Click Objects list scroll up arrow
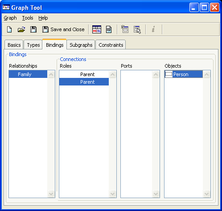 (206, 74)
